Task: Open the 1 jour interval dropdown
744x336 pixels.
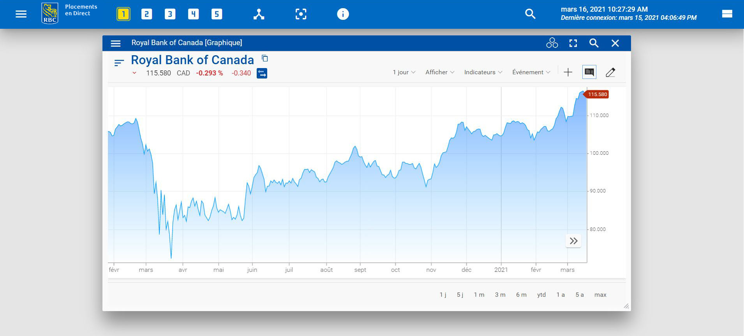Action: coord(404,72)
